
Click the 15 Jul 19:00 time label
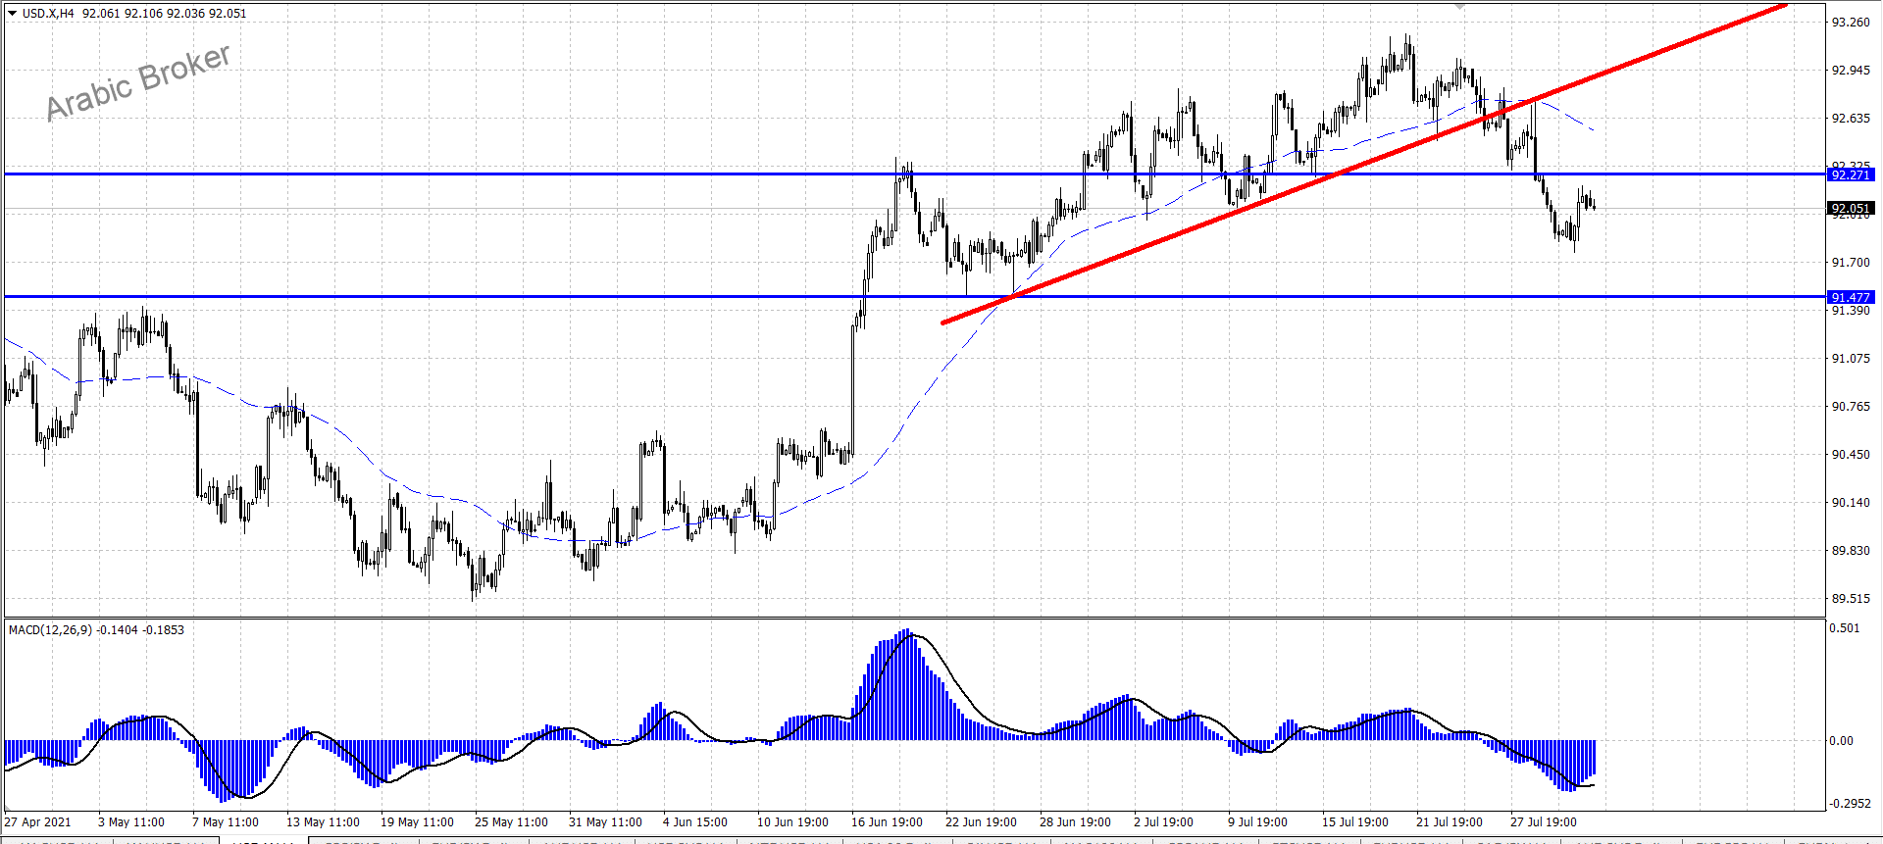tap(1355, 822)
